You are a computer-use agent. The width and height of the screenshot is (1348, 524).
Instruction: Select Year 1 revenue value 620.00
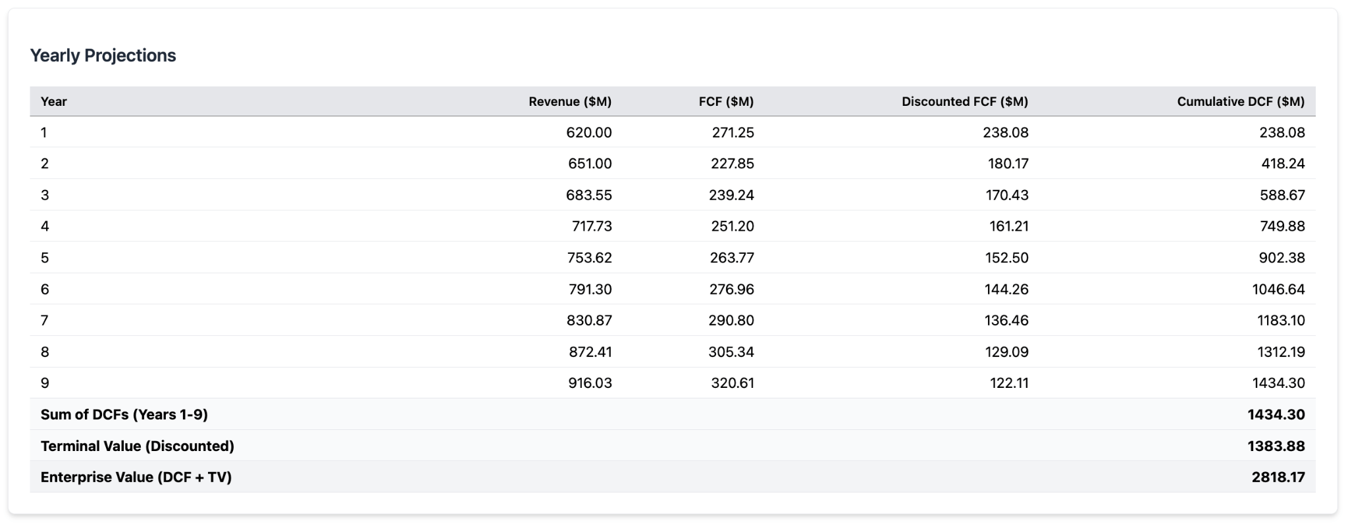(588, 132)
